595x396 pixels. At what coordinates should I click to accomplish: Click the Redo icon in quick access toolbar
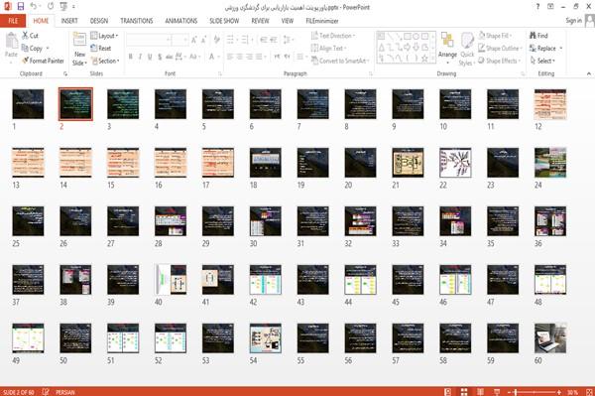click(51, 6)
